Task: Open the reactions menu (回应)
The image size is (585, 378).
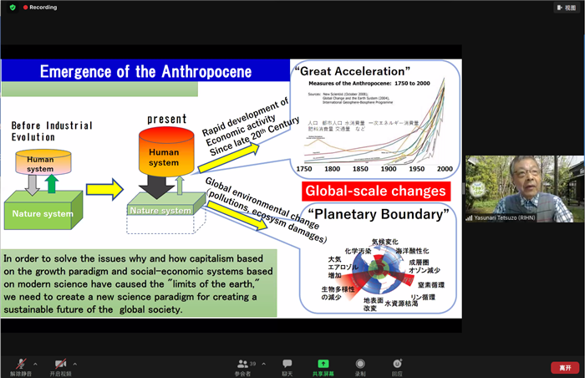Action: (x=397, y=365)
